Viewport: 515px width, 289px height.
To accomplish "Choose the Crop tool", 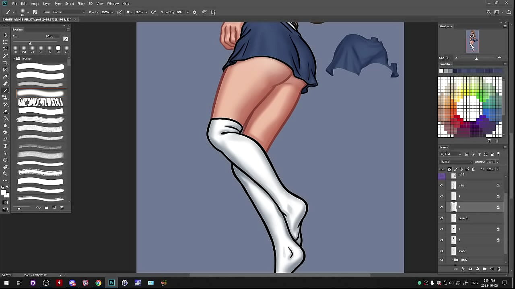I will (x=5, y=63).
